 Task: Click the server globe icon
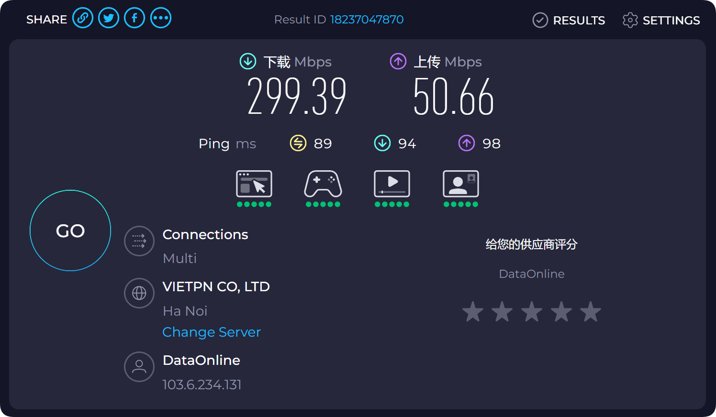click(x=139, y=293)
